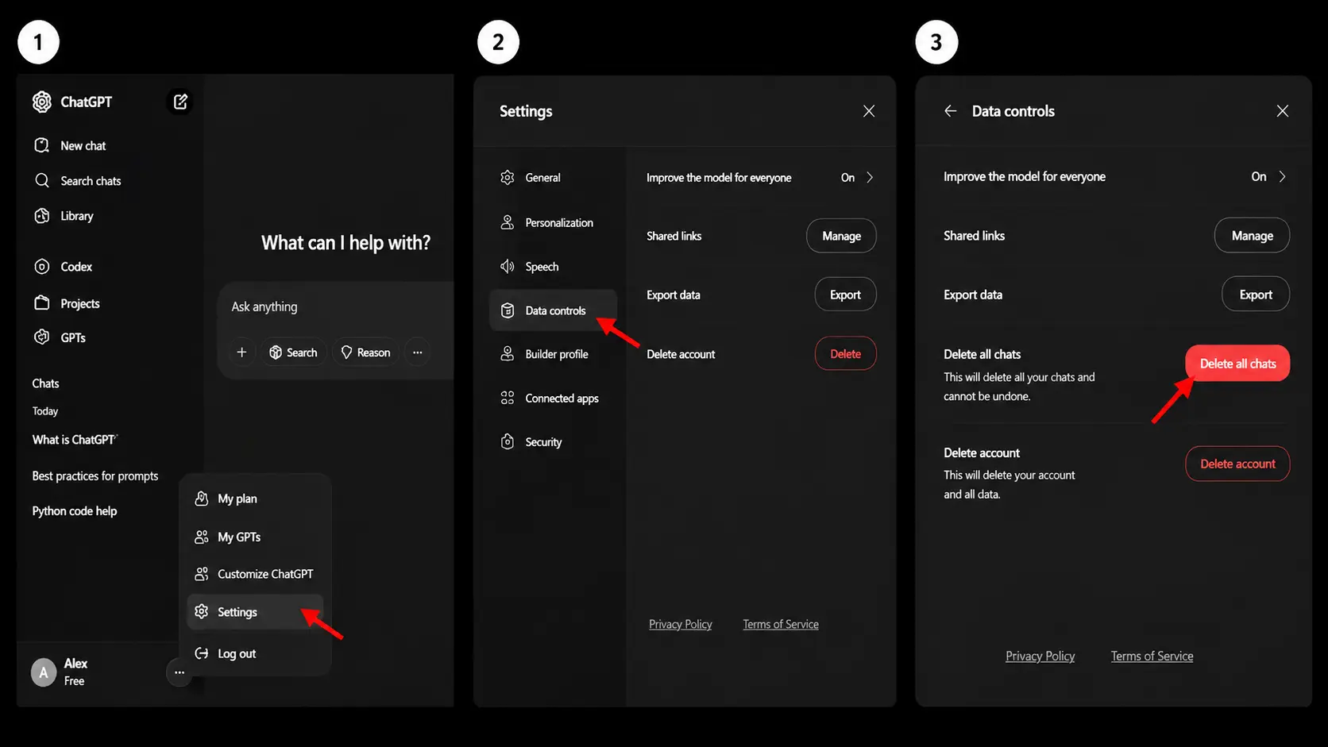The image size is (1328, 747).
Task: Select Log out in account menu
Action: click(255, 653)
